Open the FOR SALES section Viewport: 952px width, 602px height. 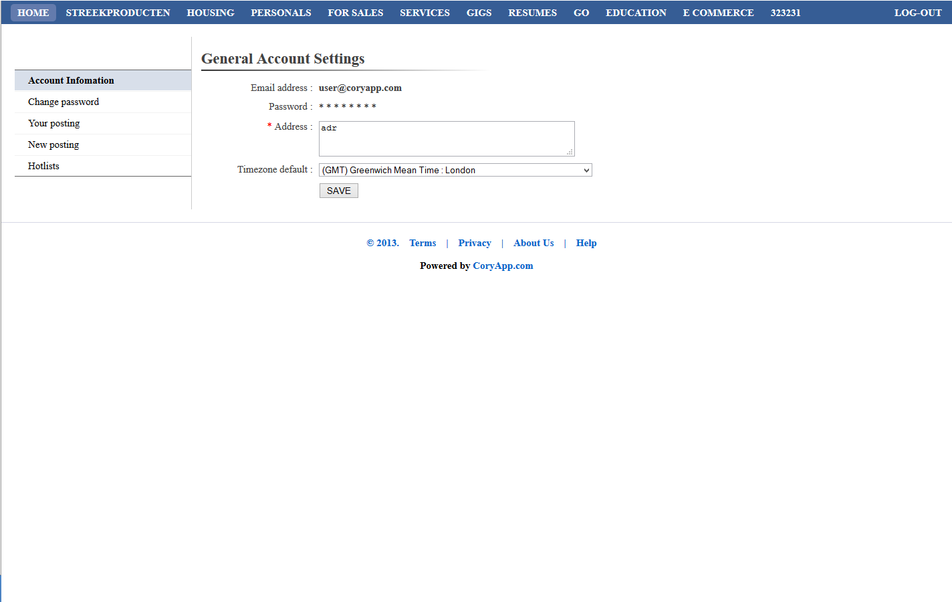pyautogui.click(x=355, y=12)
